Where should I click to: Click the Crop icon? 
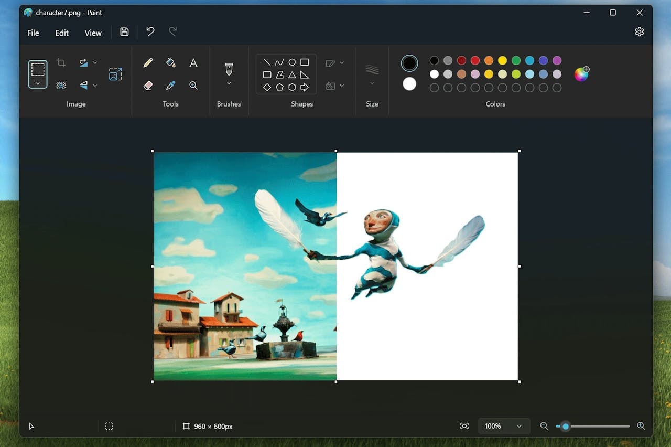[61, 63]
